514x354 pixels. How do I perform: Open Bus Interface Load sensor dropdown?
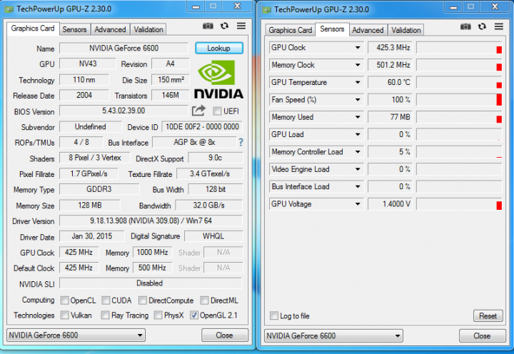tap(358, 186)
